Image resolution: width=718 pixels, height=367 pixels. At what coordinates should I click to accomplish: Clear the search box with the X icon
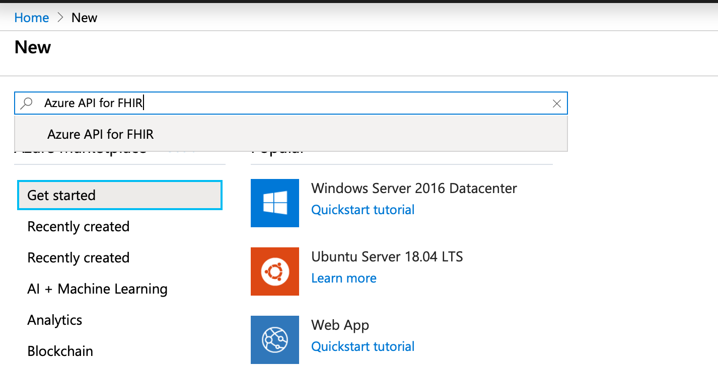(x=557, y=103)
